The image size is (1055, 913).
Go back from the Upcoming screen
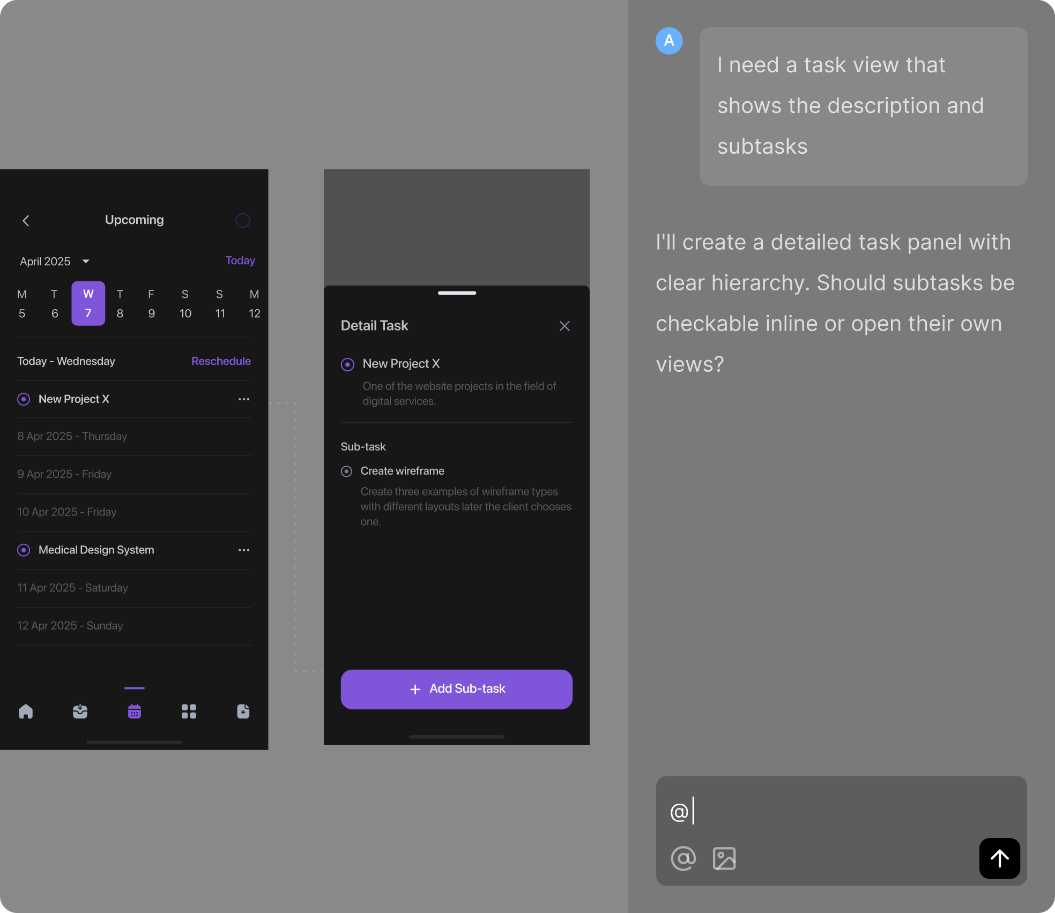pos(26,221)
